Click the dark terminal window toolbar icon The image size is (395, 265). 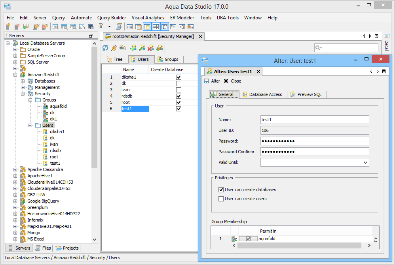(91, 26)
